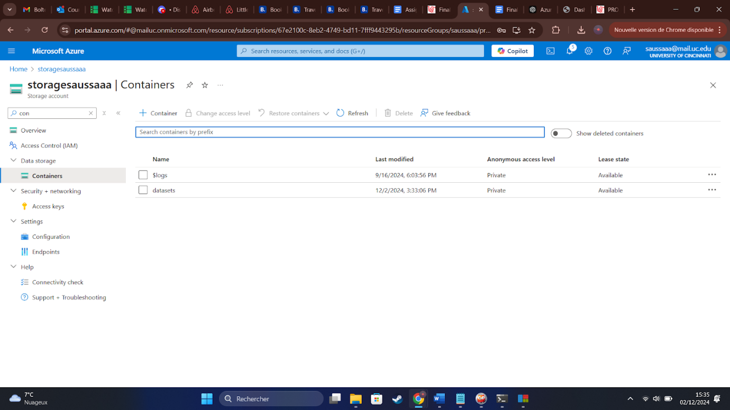The image size is (730, 410).
Task: Close the Containers blade
Action: (713, 85)
